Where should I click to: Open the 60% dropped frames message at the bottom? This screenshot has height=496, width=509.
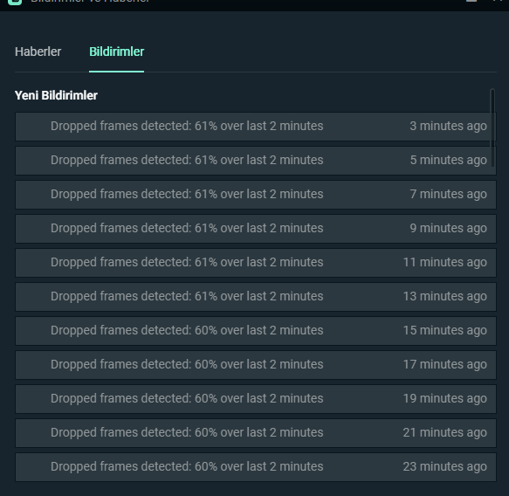point(256,467)
